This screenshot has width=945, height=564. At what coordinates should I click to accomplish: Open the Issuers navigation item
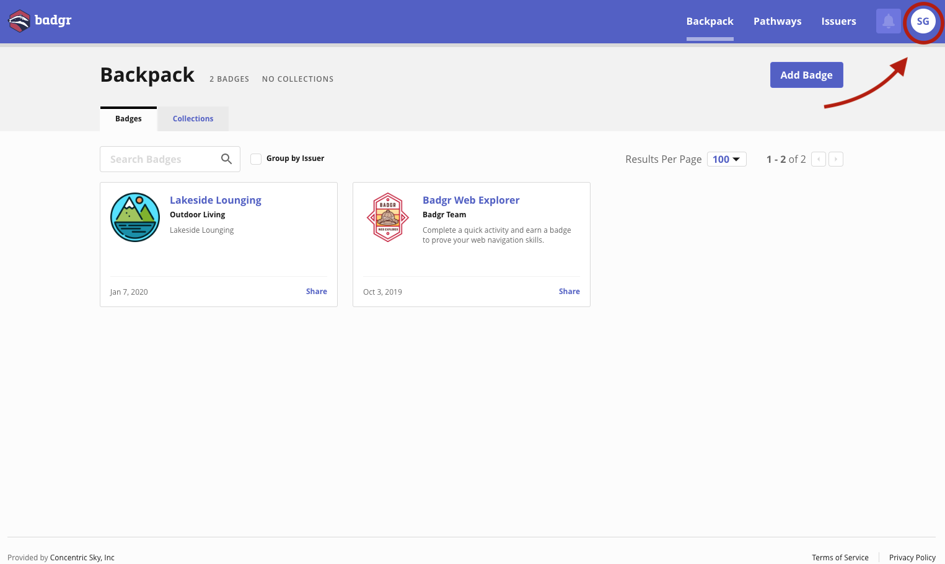coord(838,21)
